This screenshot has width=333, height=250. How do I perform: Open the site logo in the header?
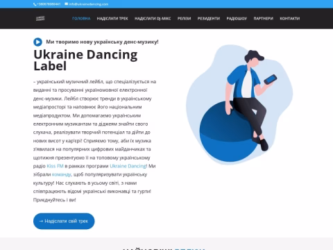point(40,19)
